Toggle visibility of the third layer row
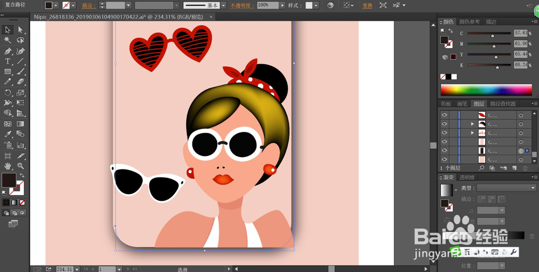This screenshot has height=272, width=539. (445, 133)
